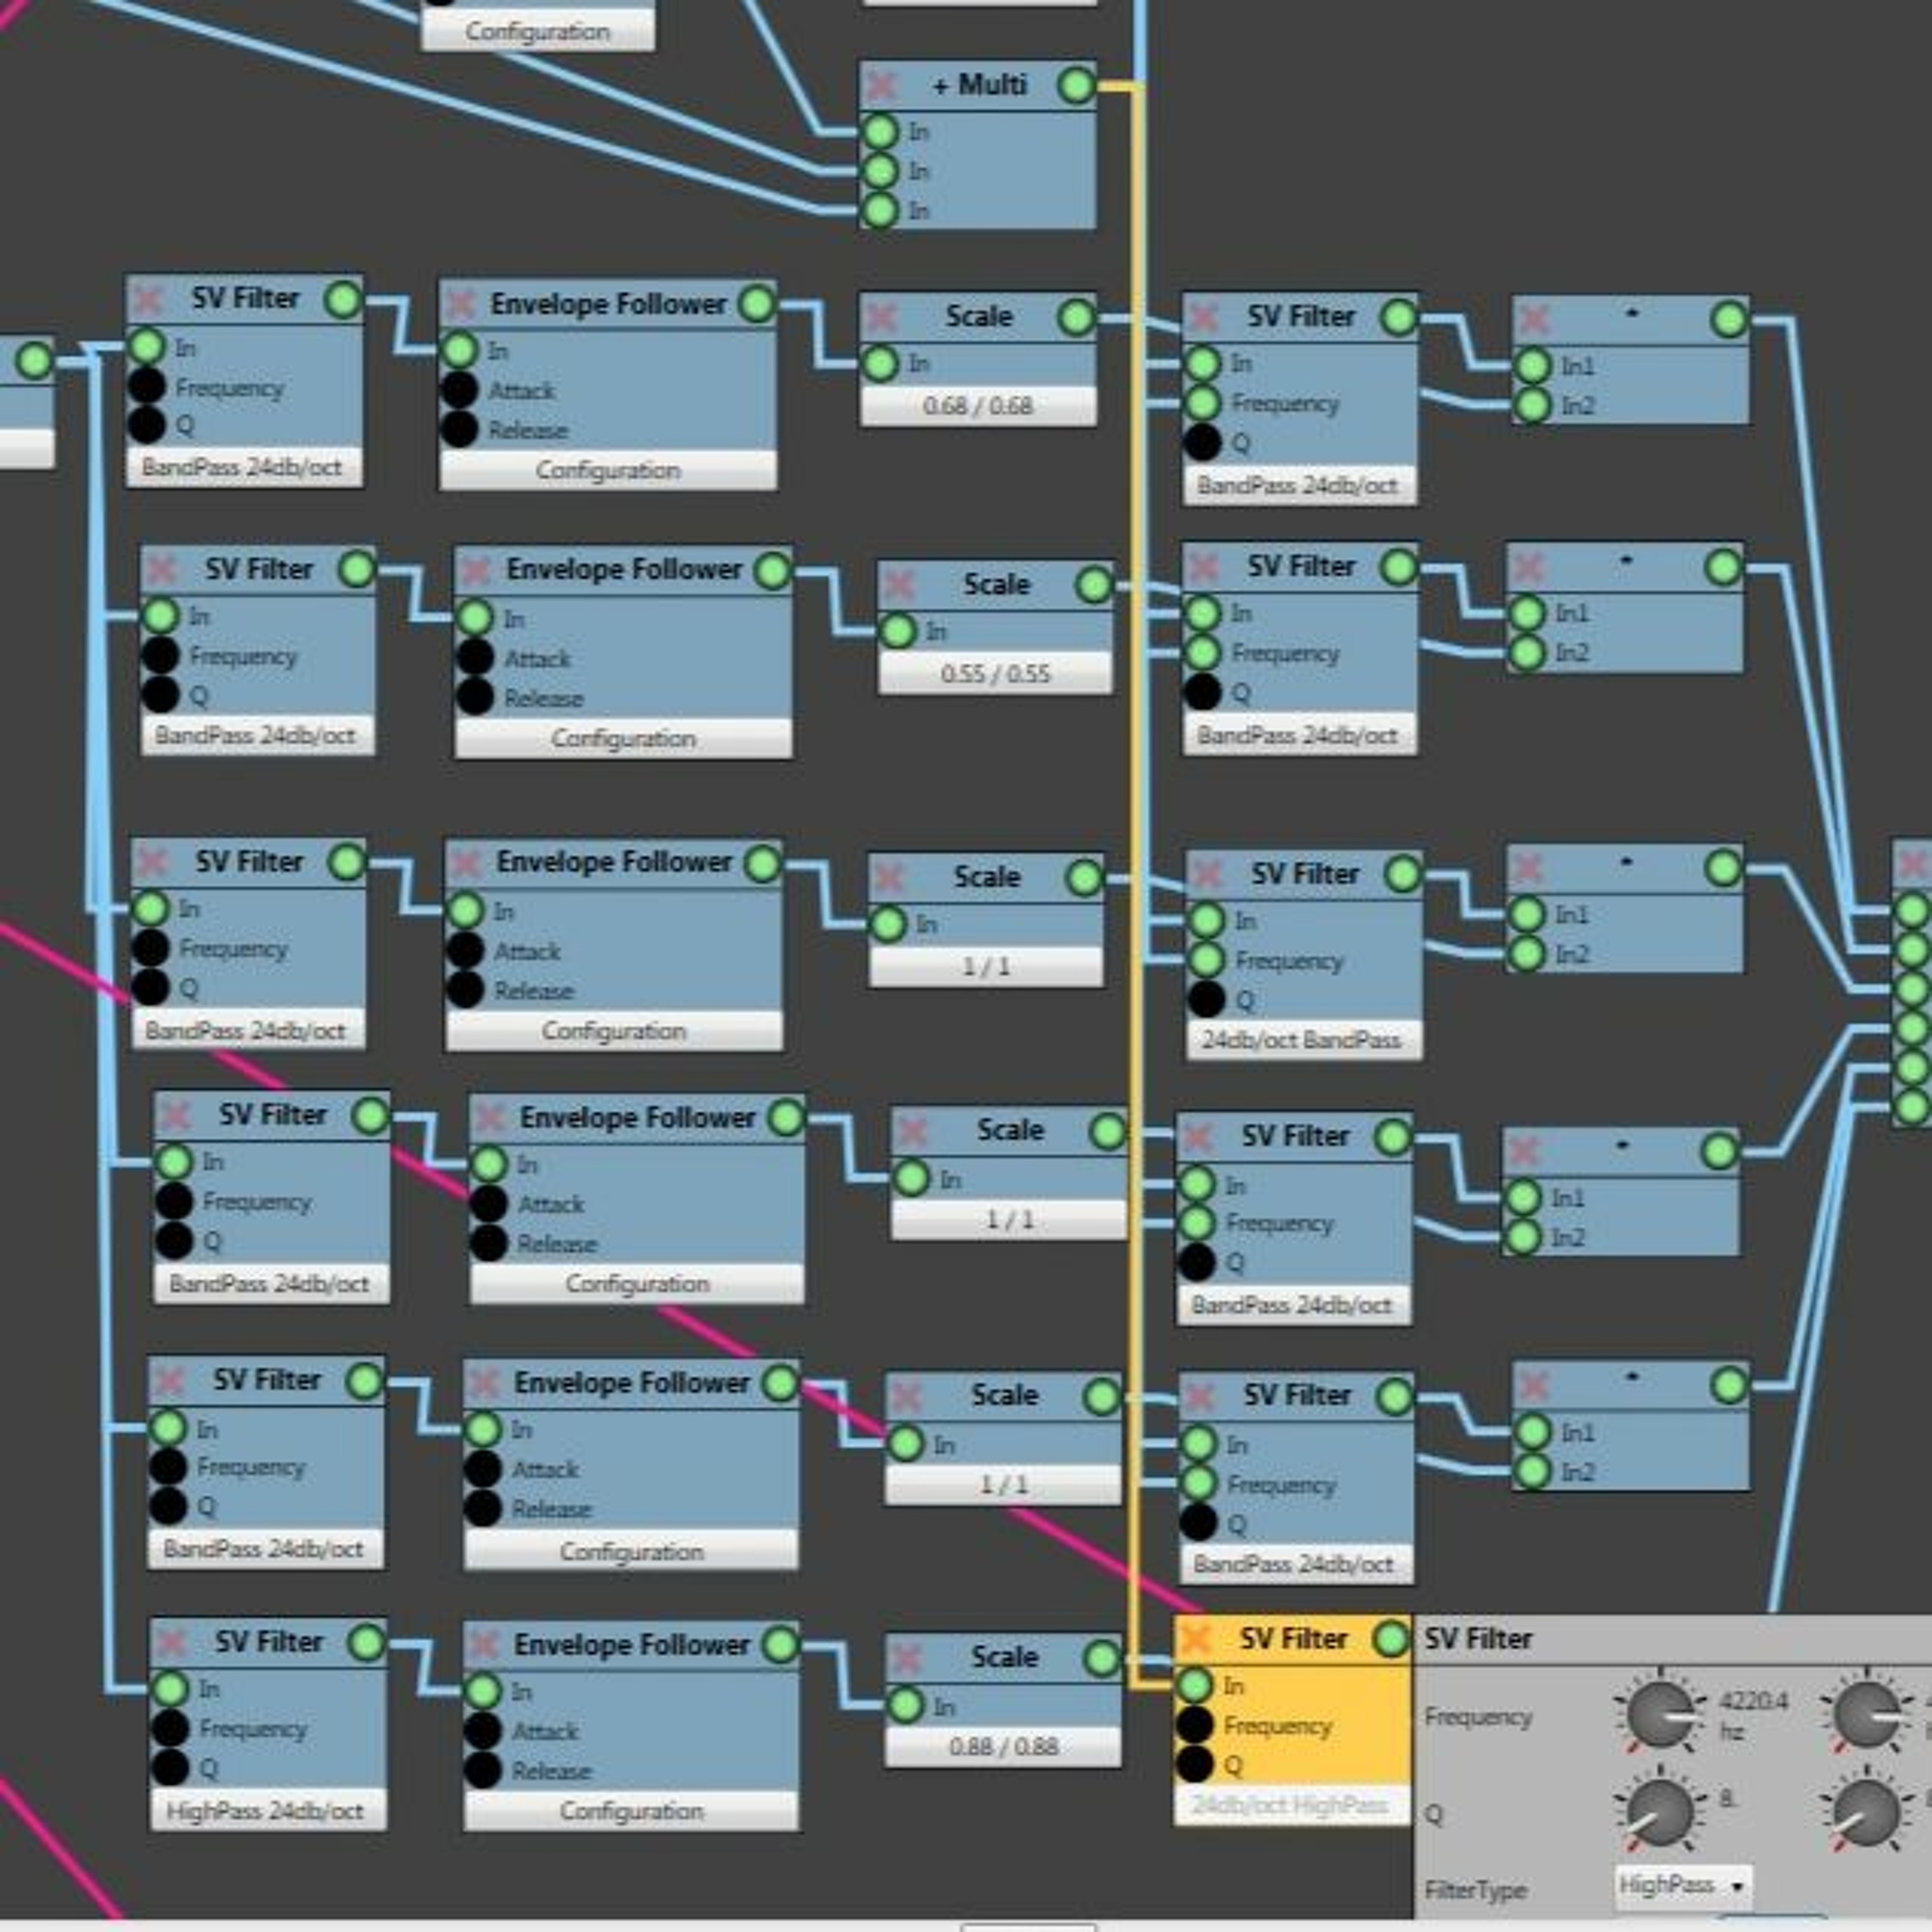Click green In port on yellow SV Filter node
The image size is (1932, 1932).
point(1195,1686)
